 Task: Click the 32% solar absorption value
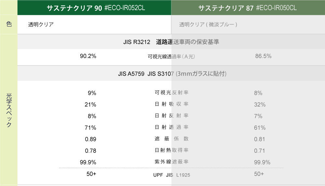click(260, 105)
